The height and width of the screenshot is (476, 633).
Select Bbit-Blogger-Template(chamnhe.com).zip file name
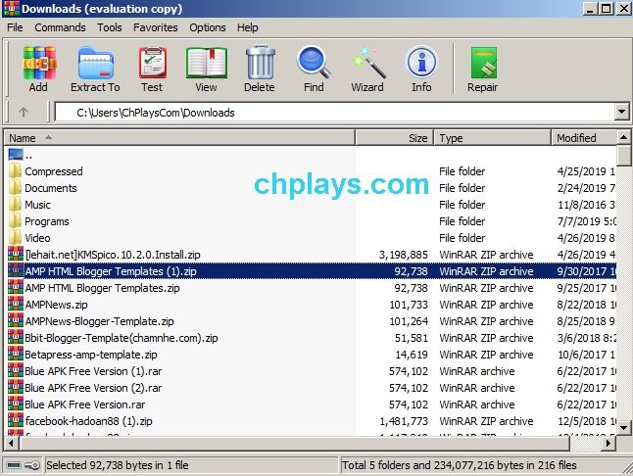tap(122, 338)
